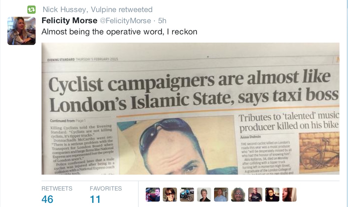Click the @FelicityMorse handle
The height and width of the screenshot is (207, 348).
125,20
